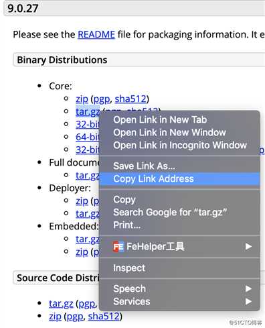Open the Source Code tar.gz link
This screenshot has height=328, width=265.
61,304
